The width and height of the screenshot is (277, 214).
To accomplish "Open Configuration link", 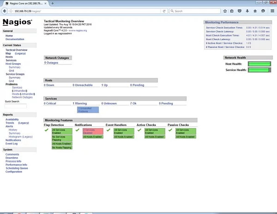I will [x=14, y=172].
